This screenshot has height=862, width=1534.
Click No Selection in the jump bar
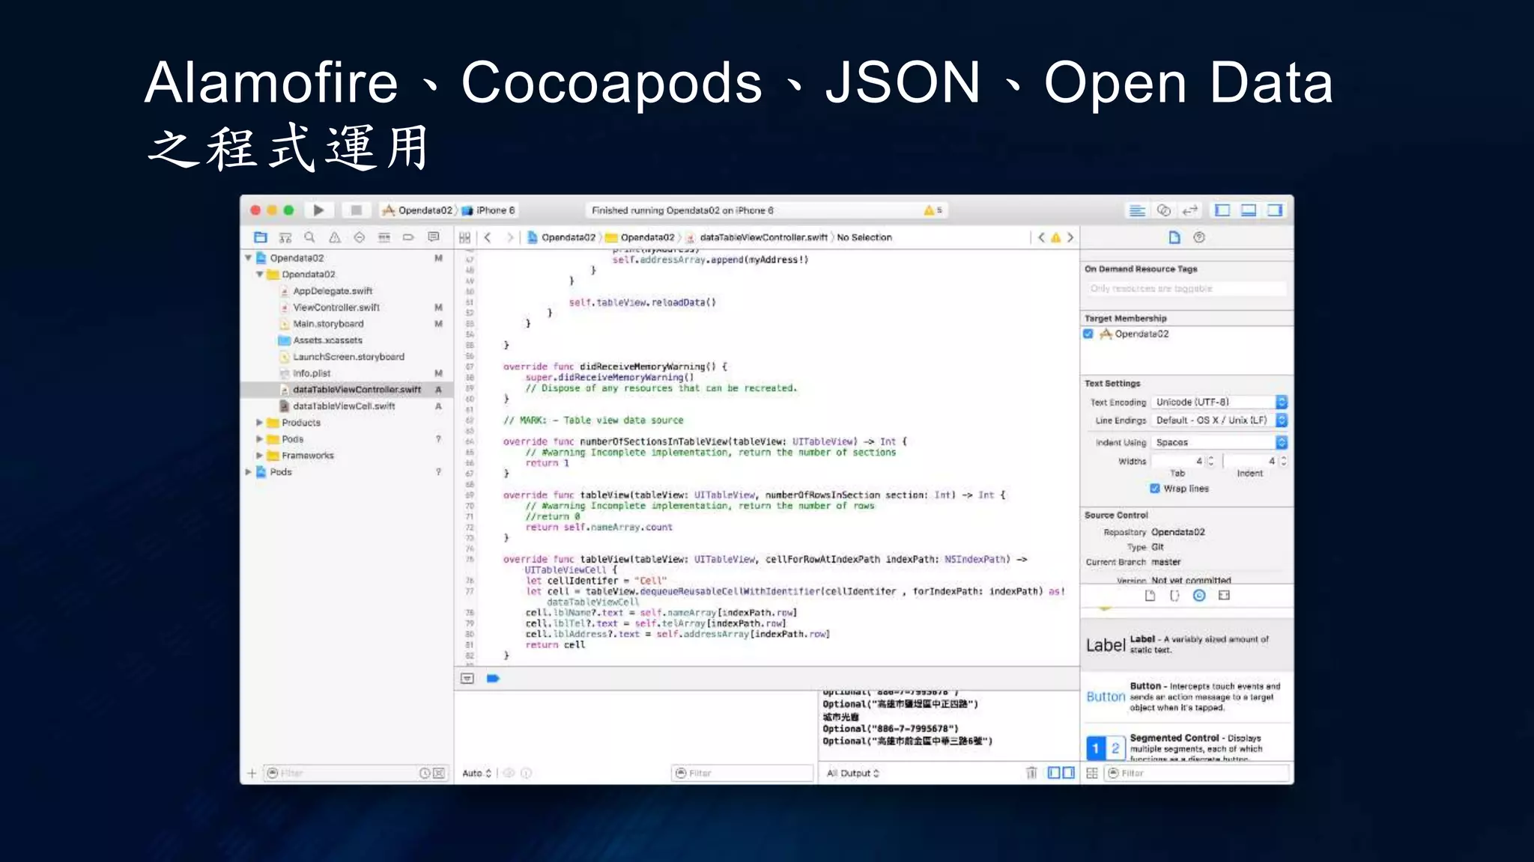(864, 237)
